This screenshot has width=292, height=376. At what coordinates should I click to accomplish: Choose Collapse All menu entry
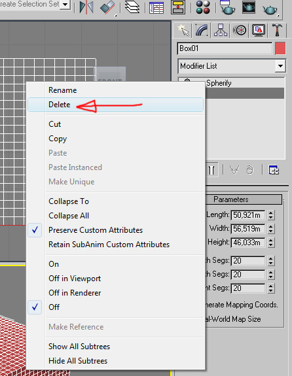[x=115, y=216]
